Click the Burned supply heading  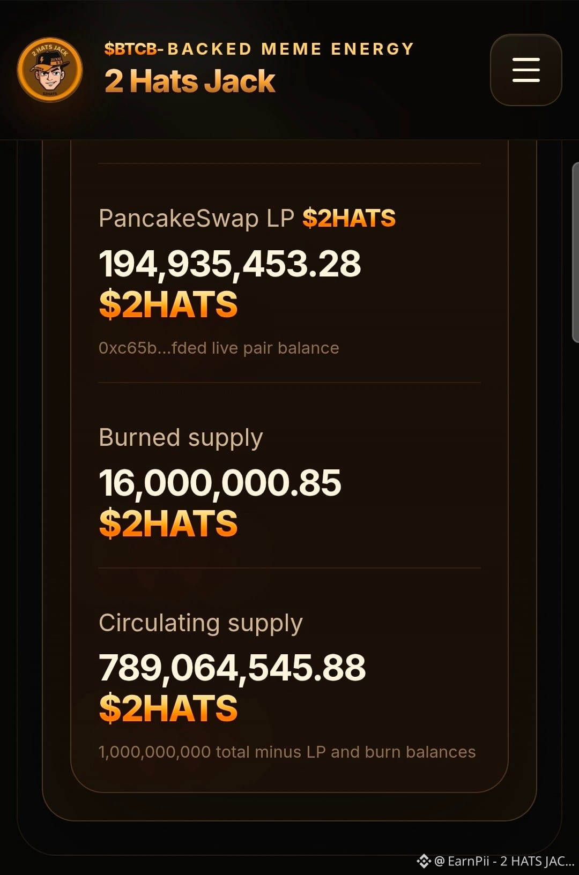[181, 438]
